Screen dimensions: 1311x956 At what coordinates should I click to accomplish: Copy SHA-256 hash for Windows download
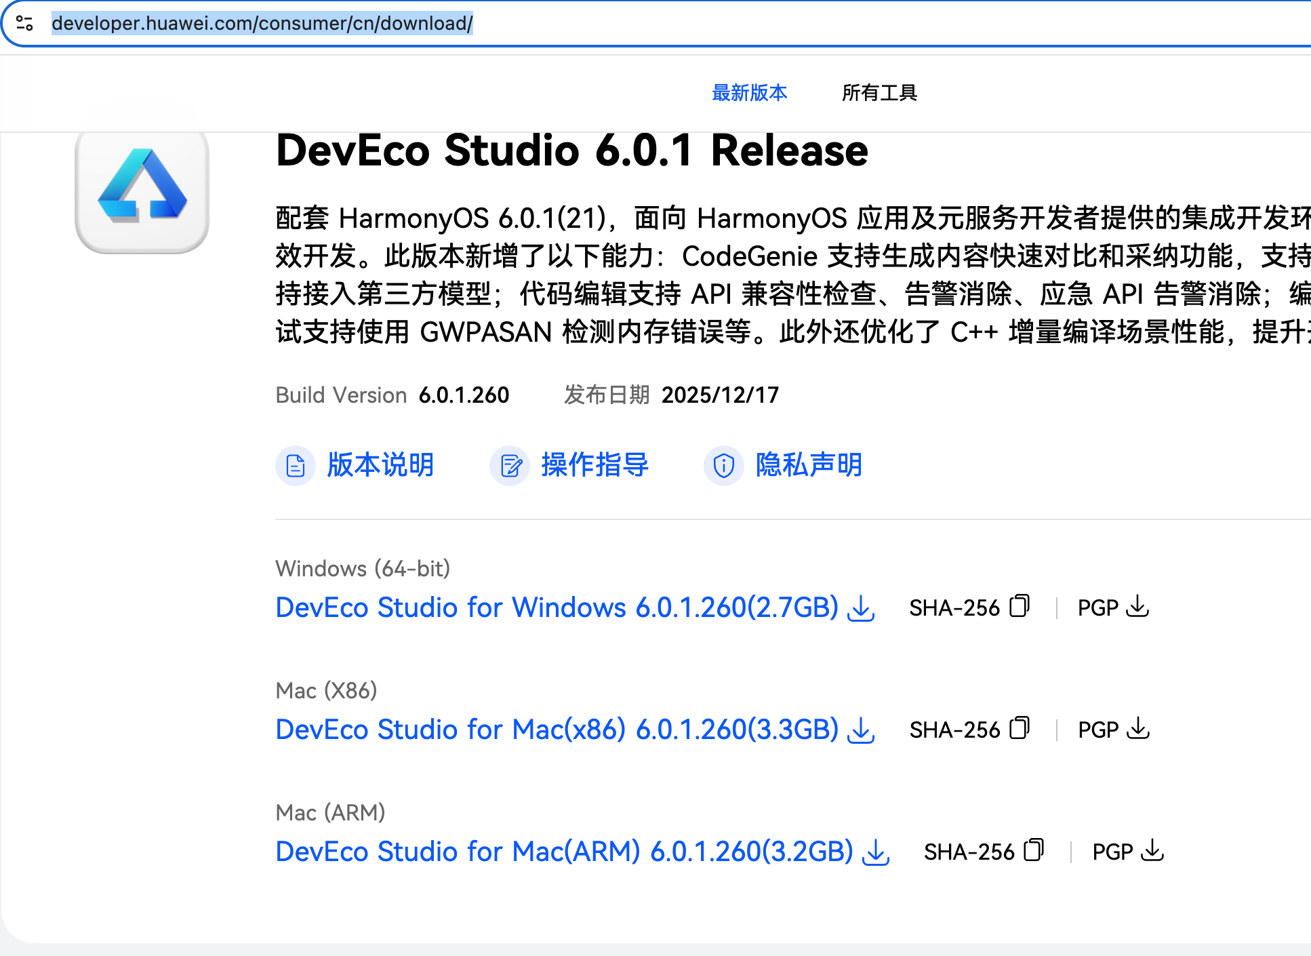pos(1020,606)
